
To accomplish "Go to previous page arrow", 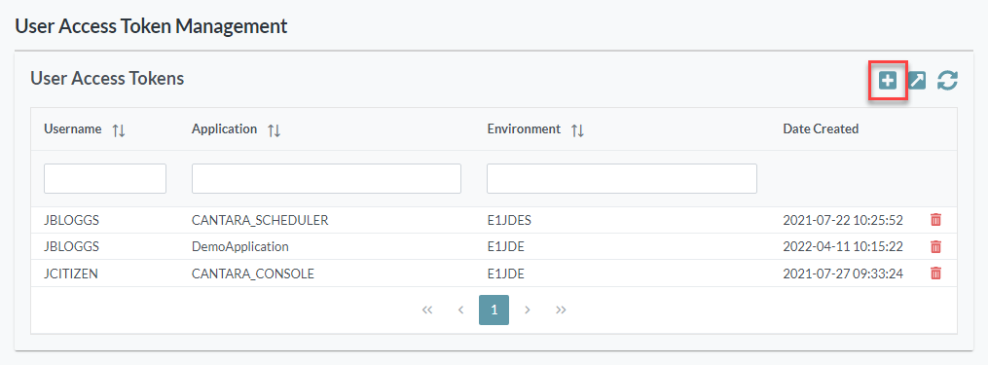I will click(x=460, y=310).
